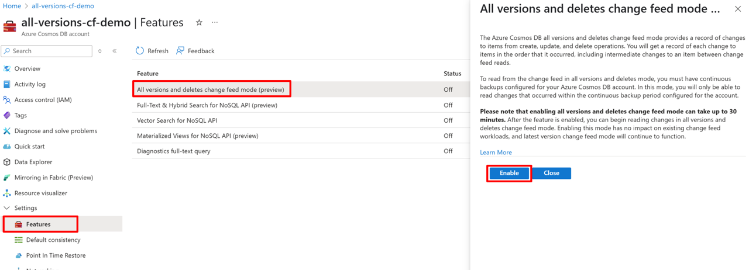Click the Tags icon in sidebar
Screen dimensions: 749x270
pos(7,115)
